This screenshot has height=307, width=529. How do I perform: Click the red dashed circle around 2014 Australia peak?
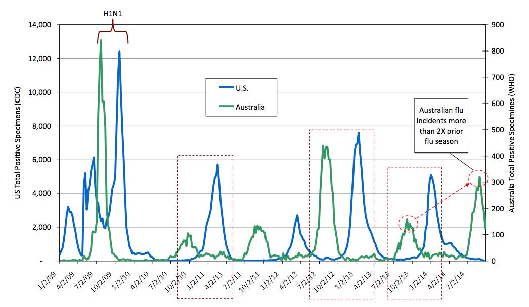coord(478,178)
